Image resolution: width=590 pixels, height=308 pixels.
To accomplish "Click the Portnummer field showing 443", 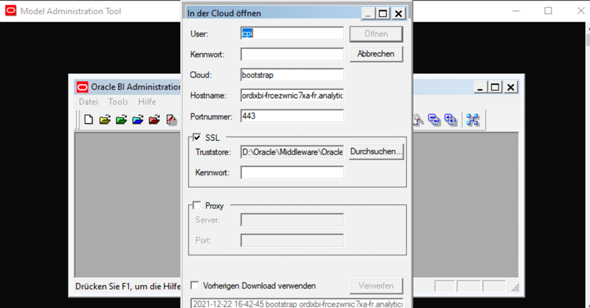I will (x=292, y=116).
